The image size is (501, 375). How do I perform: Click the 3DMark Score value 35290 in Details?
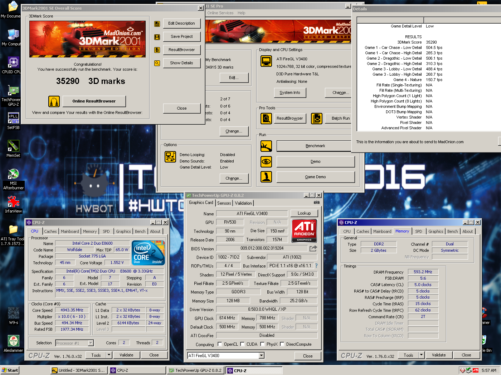[431, 42]
